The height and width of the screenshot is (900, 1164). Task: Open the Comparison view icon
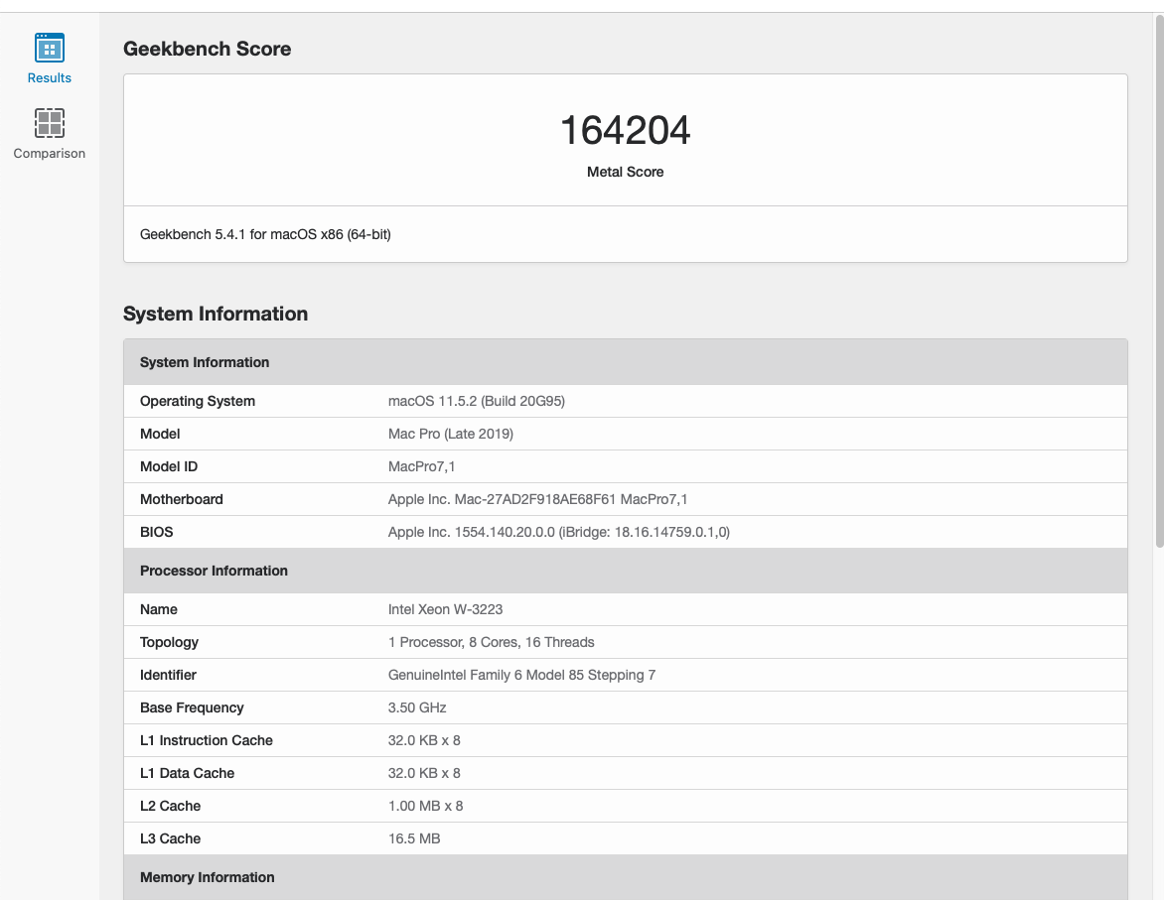click(x=49, y=123)
